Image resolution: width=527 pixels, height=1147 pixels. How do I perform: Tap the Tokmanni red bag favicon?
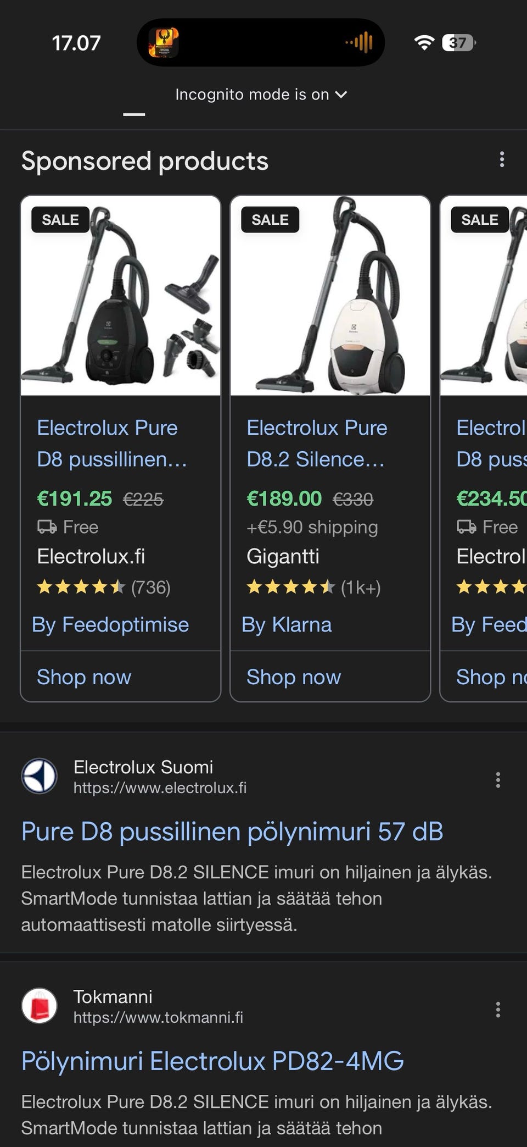click(x=39, y=1006)
